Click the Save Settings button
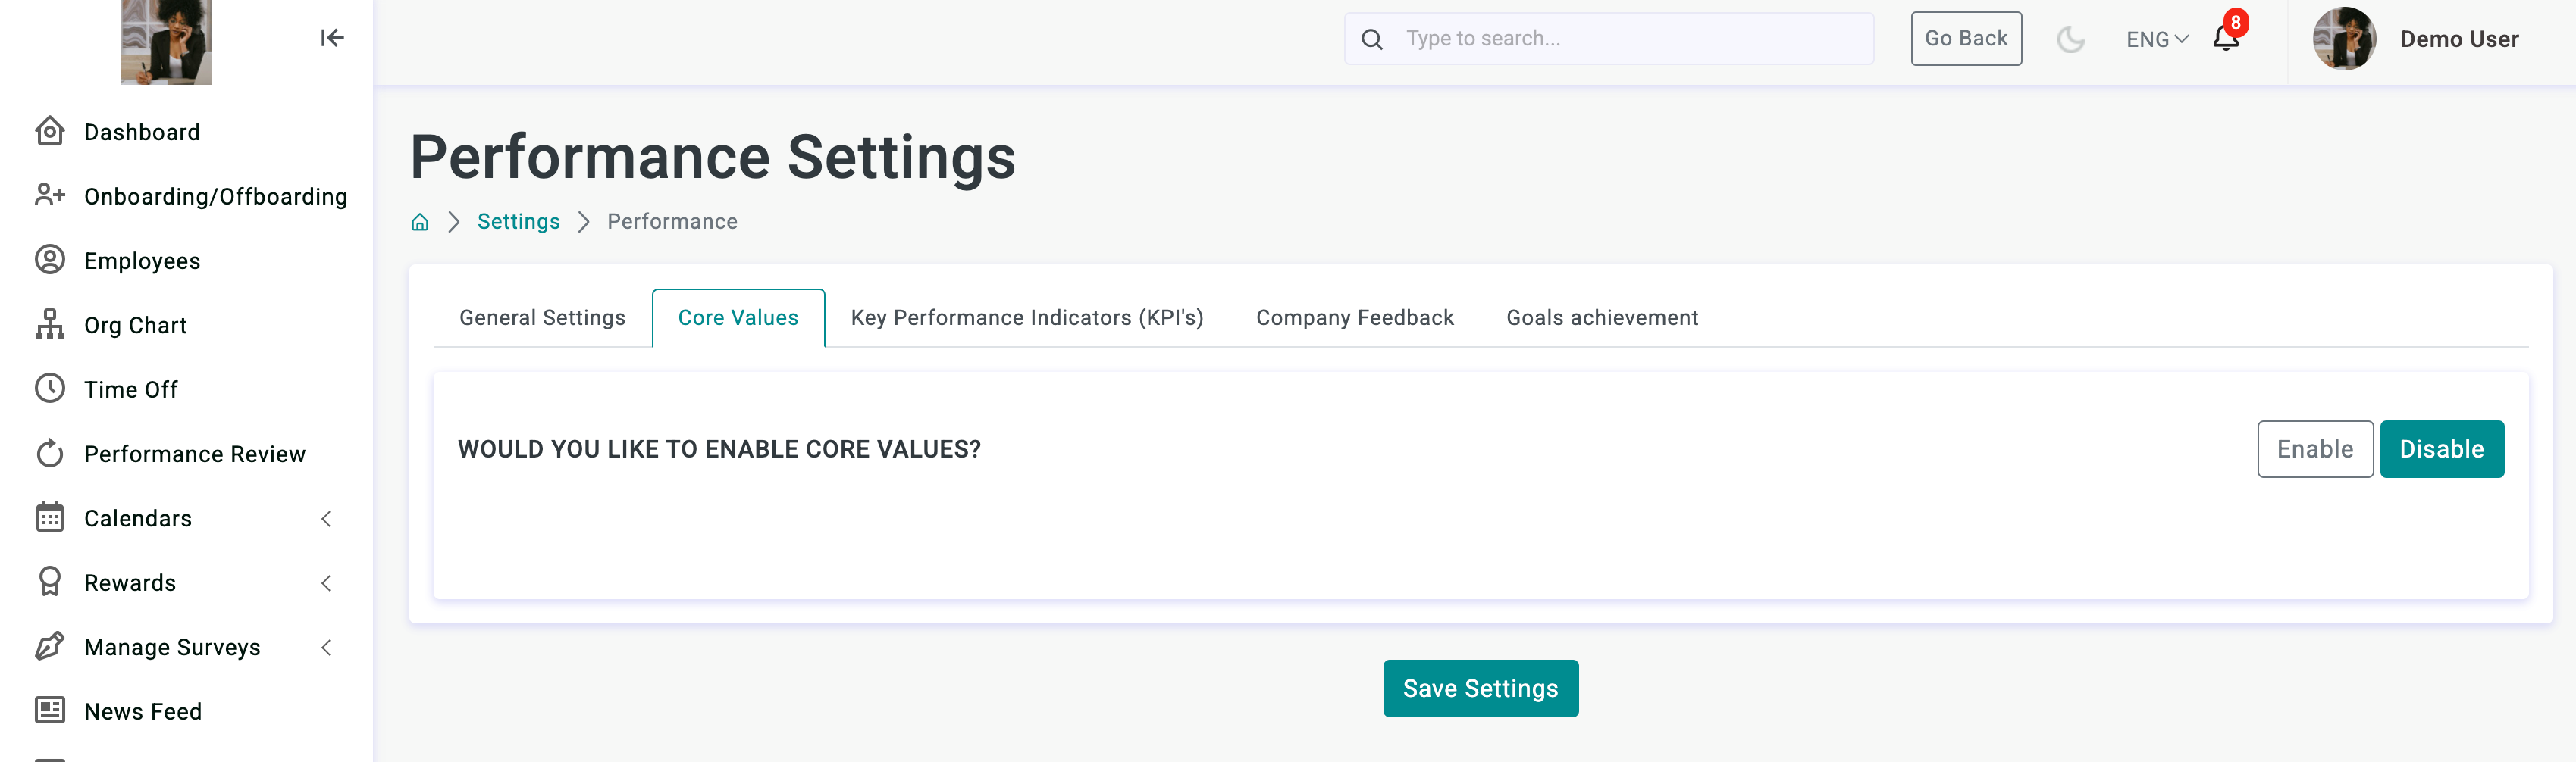This screenshot has height=762, width=2576. click(1480, 688)
